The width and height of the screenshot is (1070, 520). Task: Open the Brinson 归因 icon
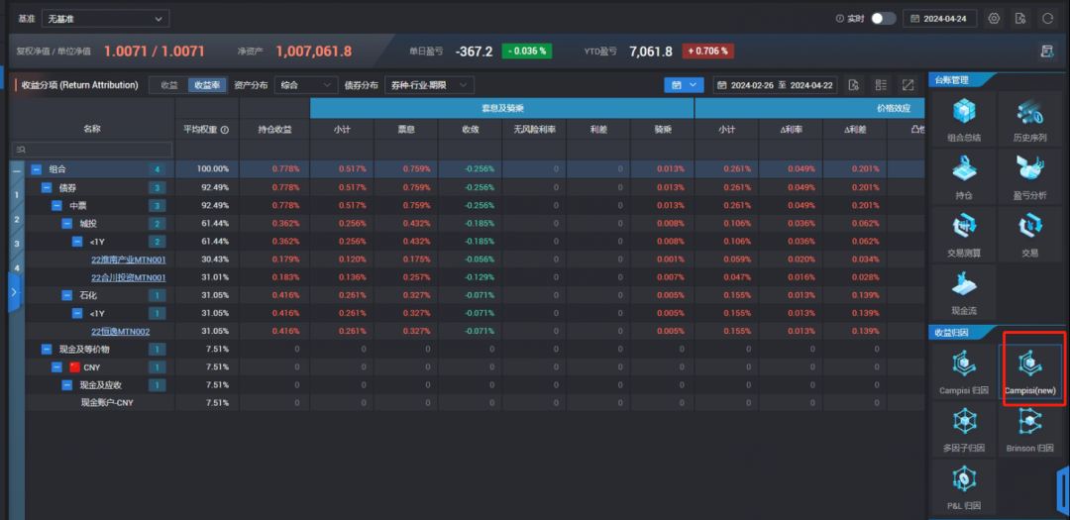[1029, 429]
